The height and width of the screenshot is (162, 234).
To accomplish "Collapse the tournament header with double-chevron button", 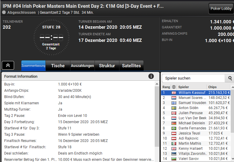I will (8, 65).
